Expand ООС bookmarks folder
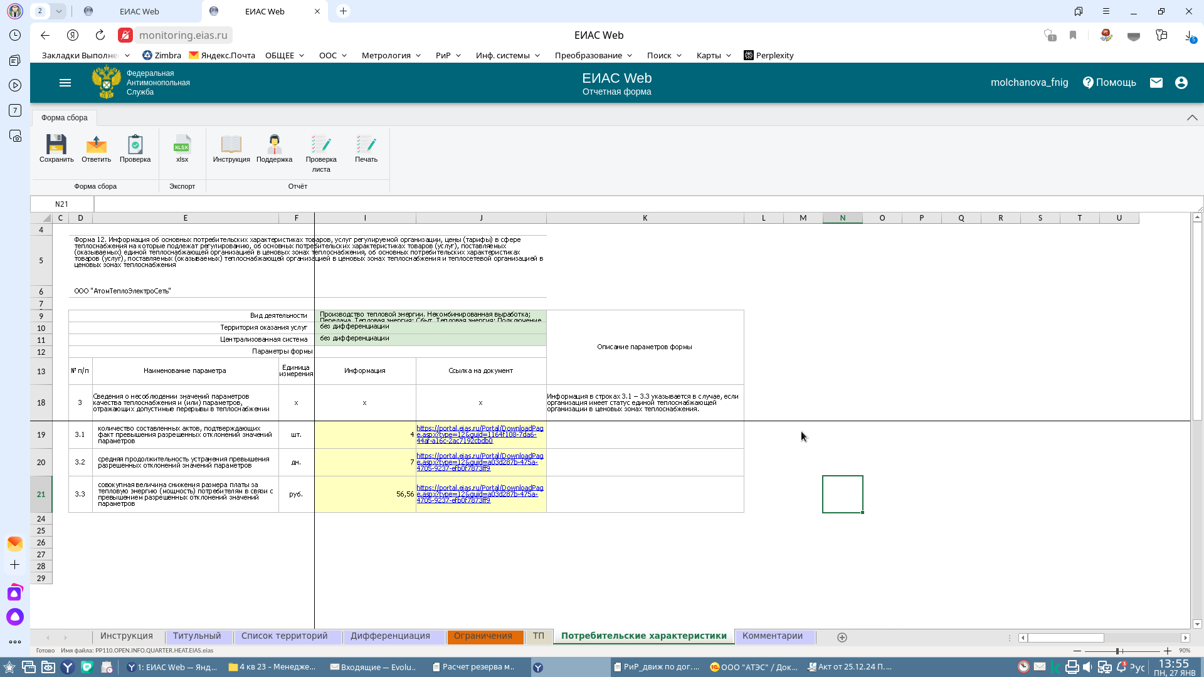 point(333,55)
